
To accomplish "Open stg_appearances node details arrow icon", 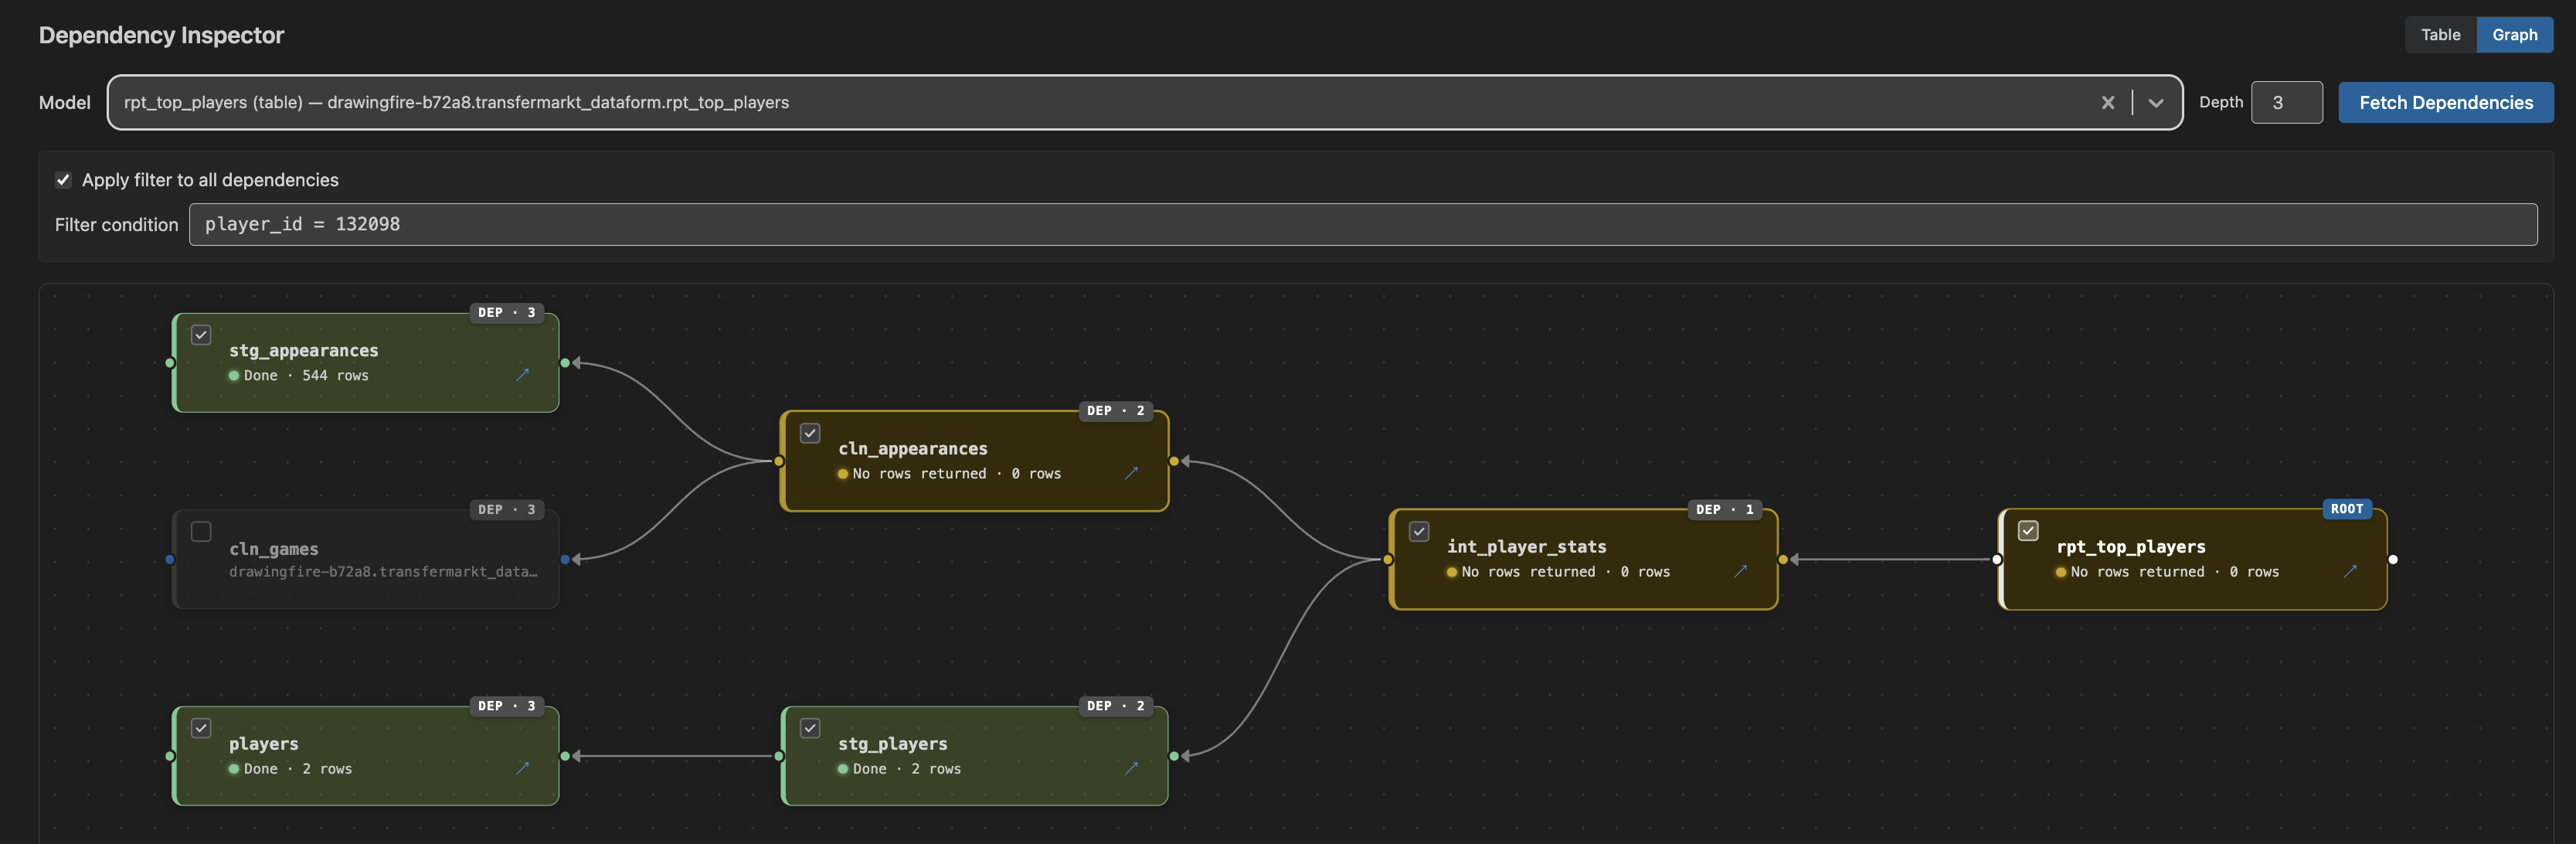I will (x=522, y=375).
